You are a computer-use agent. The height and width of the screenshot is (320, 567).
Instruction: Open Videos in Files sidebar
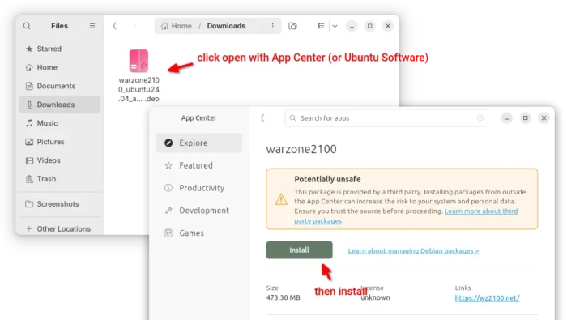[x=60, y=160]
